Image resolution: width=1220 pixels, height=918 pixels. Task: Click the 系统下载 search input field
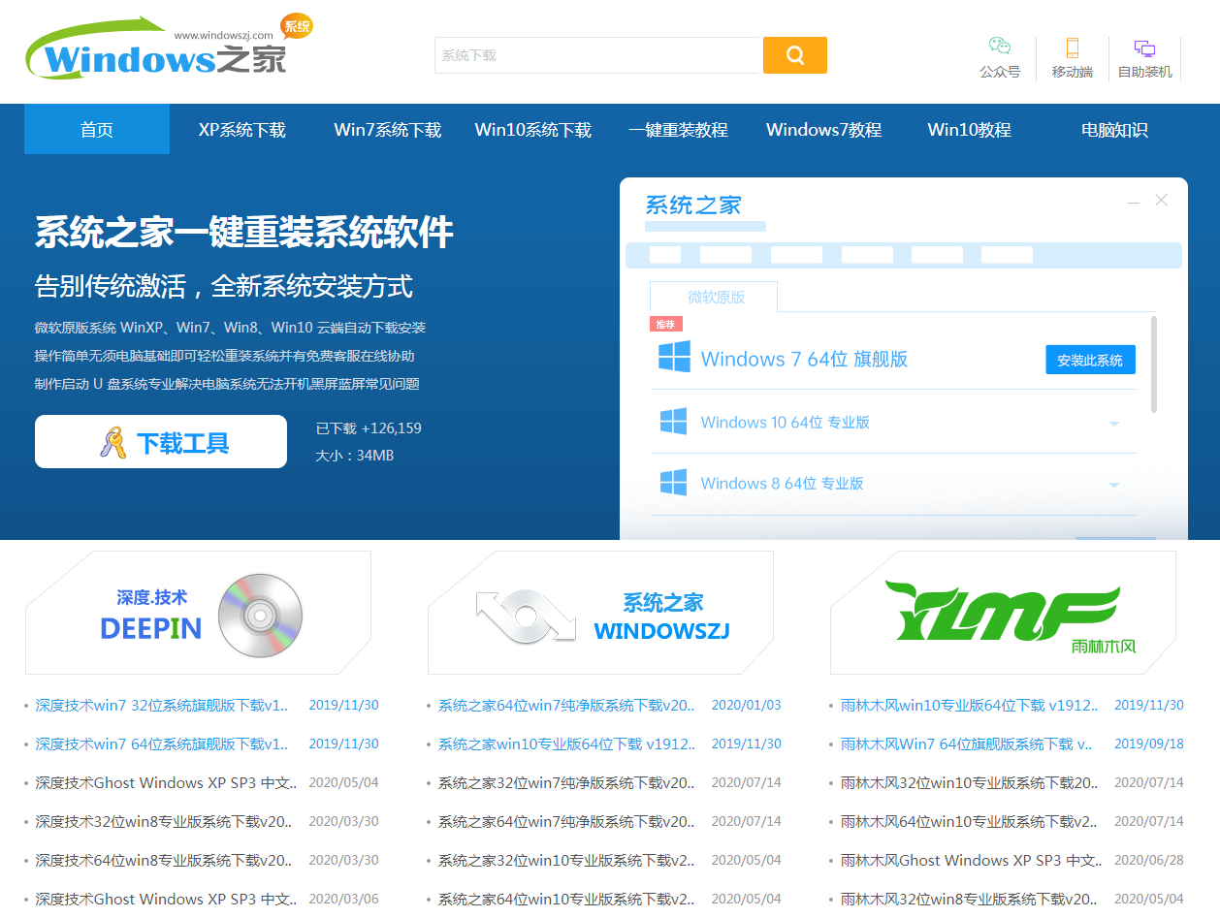point(596,55)
